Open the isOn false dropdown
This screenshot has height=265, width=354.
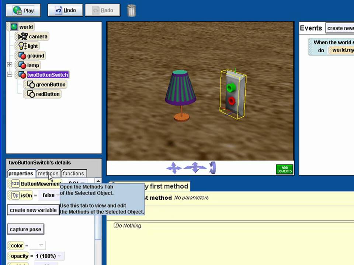[x=50, y=195]
